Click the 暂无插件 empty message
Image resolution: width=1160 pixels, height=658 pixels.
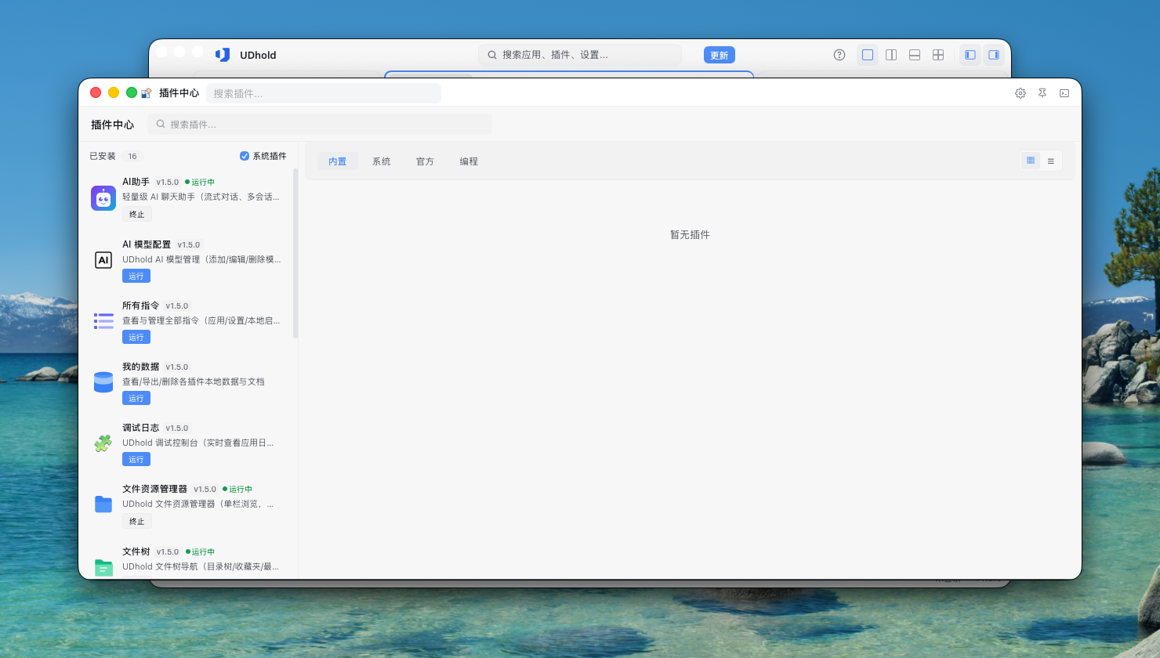[x=690, y=235]
